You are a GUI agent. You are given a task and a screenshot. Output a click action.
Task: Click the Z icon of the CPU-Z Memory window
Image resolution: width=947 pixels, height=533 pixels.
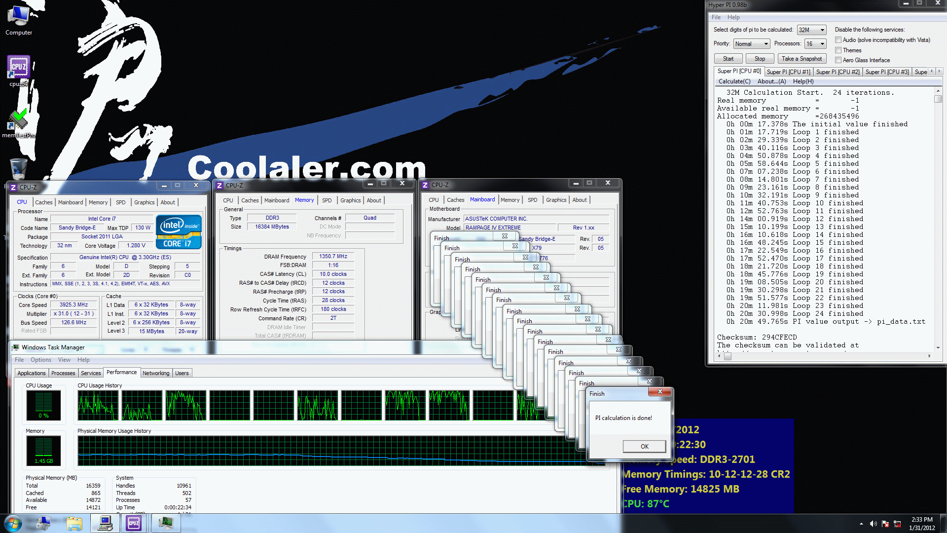219,186
